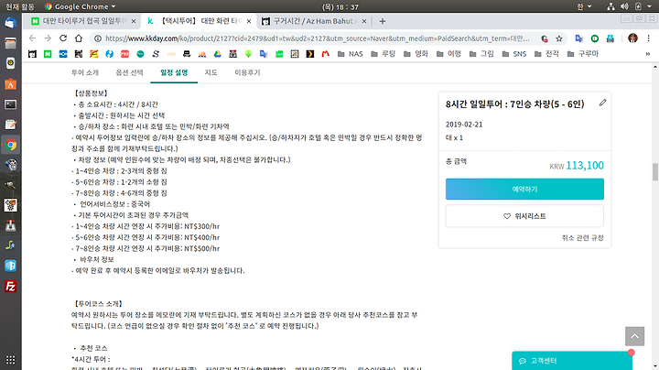Open the 루팅 bookmarks folder
Viewport: 659px width, 370px height.
[383, 54]
